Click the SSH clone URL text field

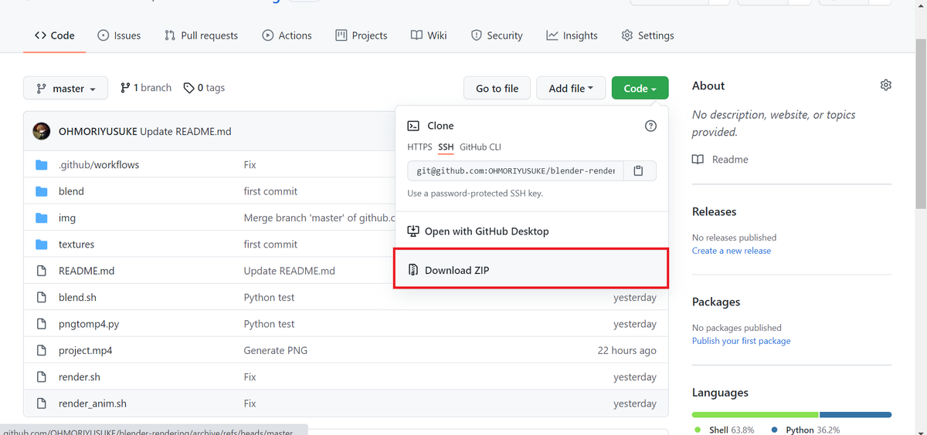[x=515, y=170]
